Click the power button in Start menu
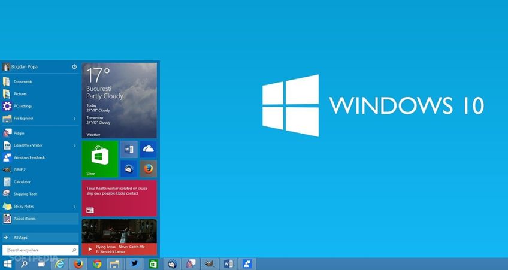The height and width of the screenshot is (270, 508). tap(74, 66)
